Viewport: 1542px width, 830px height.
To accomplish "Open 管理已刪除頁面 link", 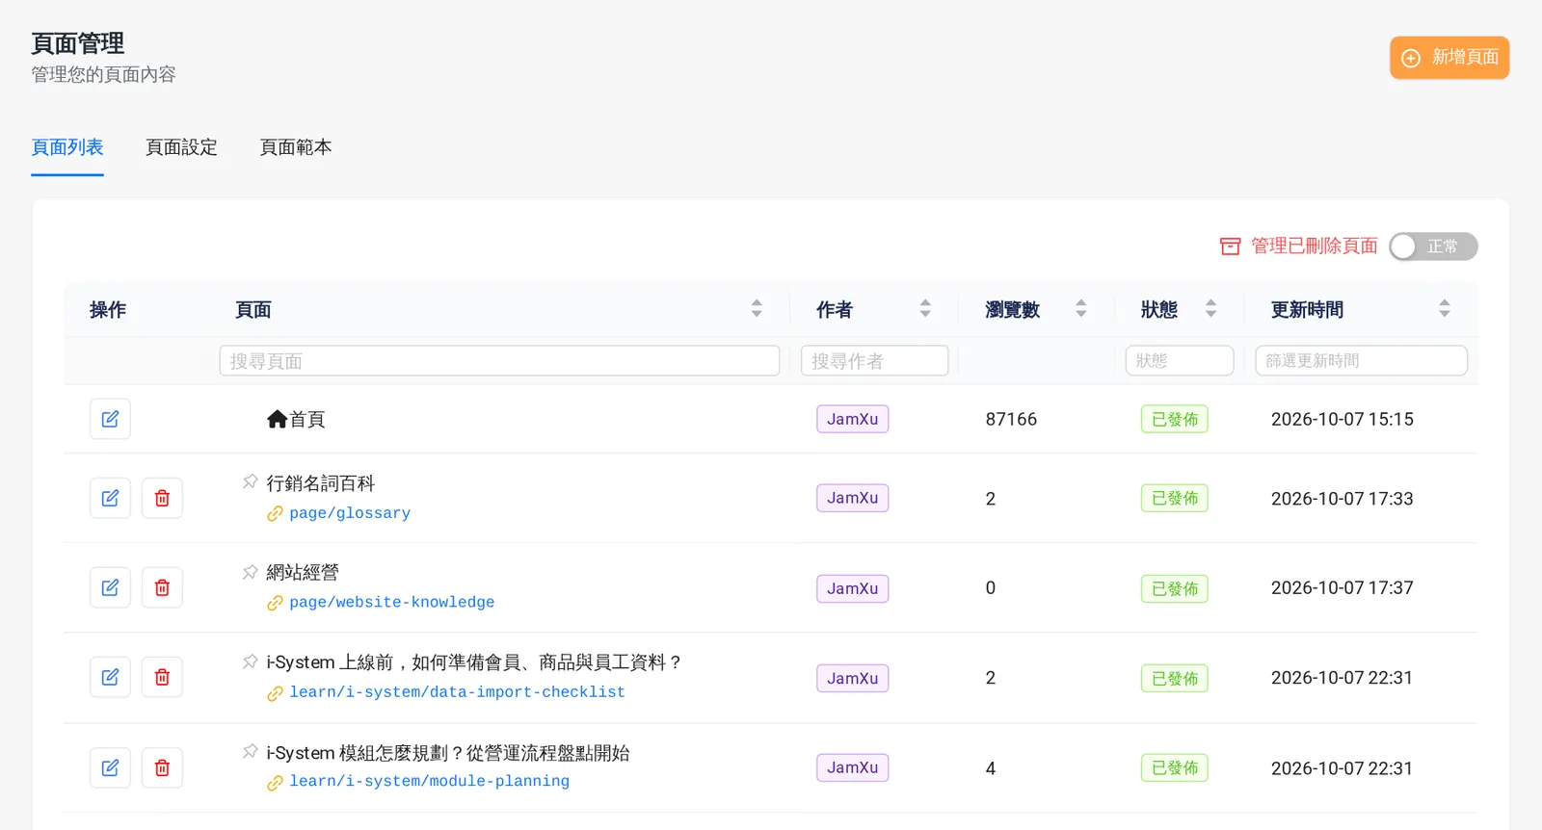I will point(1299,246).
